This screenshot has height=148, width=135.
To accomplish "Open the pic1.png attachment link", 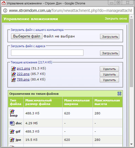I will click(23, 68).
